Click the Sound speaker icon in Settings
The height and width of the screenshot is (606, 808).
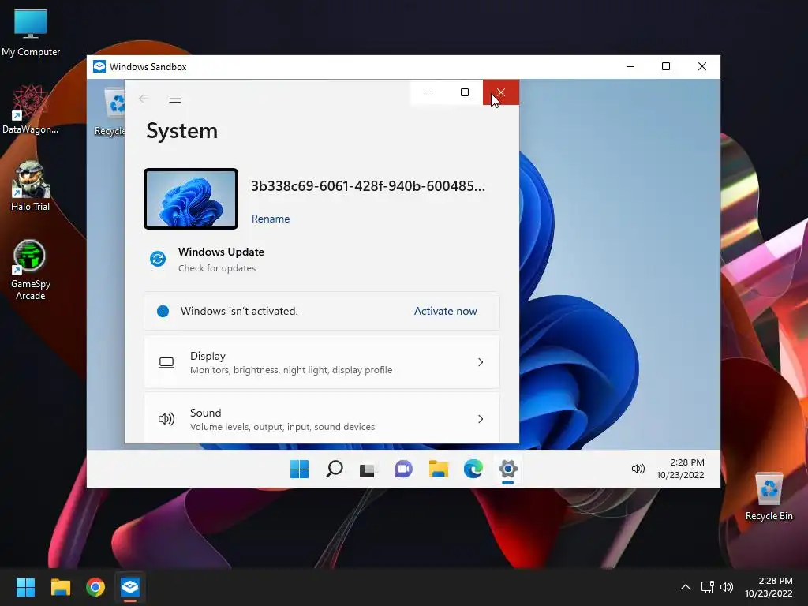(x=166, y=419)
